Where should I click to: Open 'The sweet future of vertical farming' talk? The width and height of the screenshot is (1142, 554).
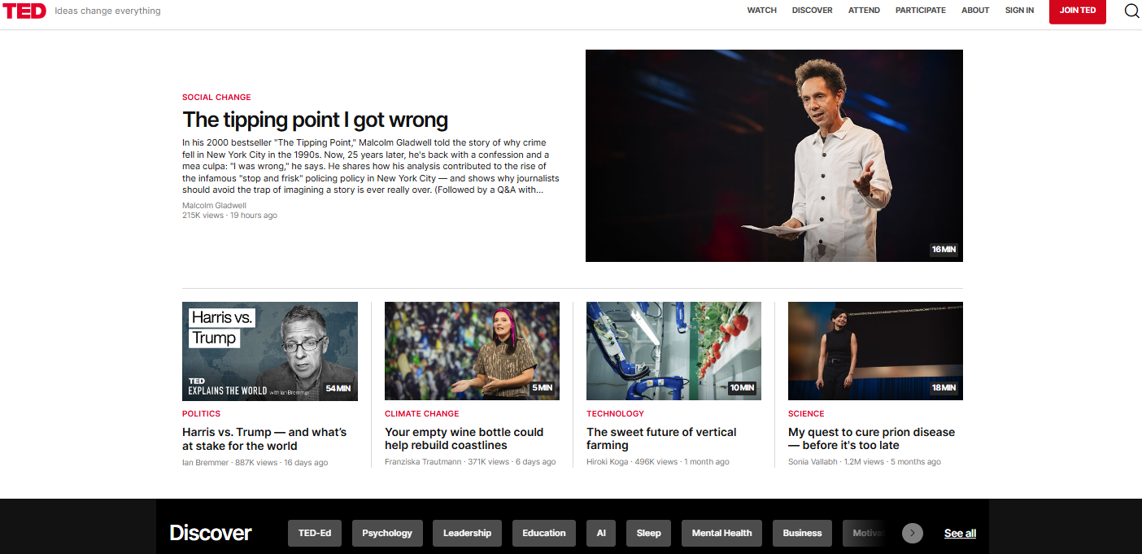(x=661, y=438)
